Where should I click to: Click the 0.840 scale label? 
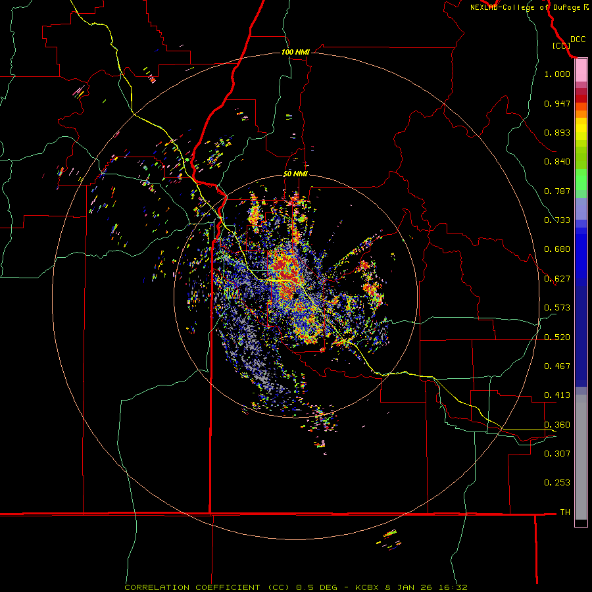point(557,162)
